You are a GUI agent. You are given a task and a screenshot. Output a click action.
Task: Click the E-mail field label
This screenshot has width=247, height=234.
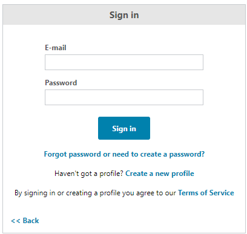(56, 48)
